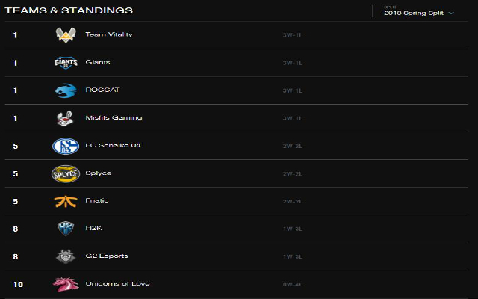Click the G2 Esports samurai logo

click(x=66, y=256)
